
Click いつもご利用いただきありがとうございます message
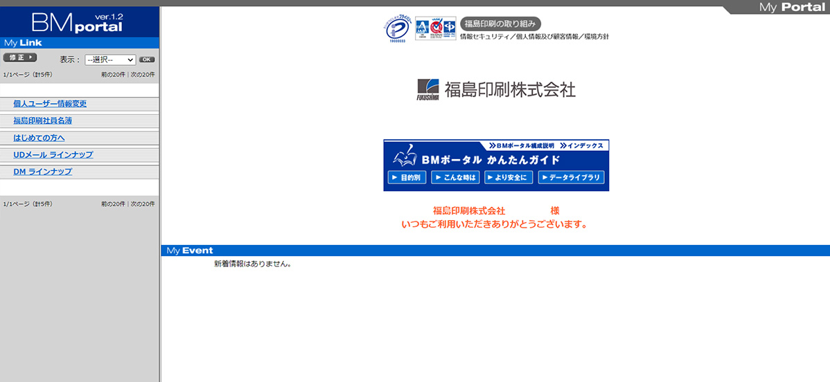(x=495, y=224)
